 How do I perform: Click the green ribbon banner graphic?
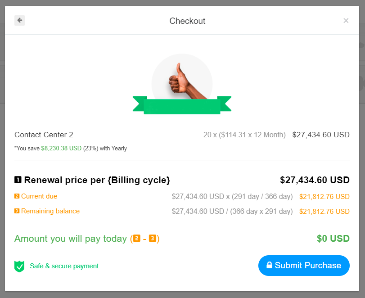182,106
